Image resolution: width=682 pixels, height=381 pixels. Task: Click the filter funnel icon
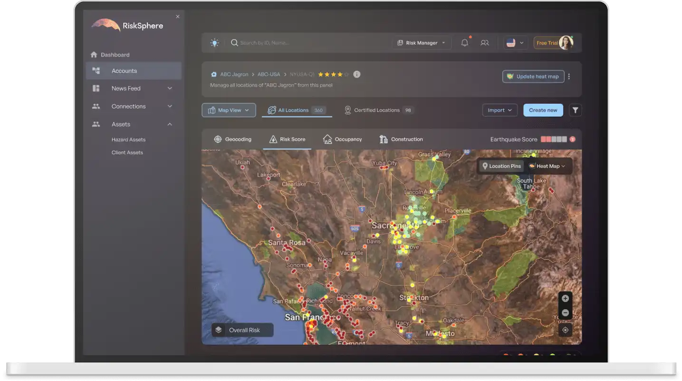tap(575, 110)
